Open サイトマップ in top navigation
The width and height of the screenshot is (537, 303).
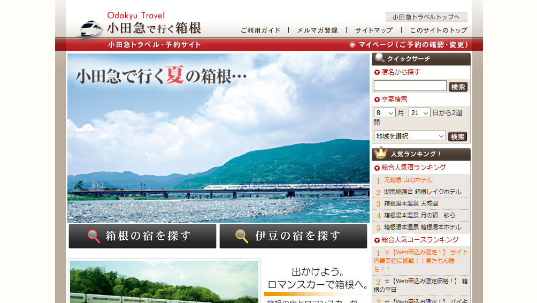(x=374, y=31)
